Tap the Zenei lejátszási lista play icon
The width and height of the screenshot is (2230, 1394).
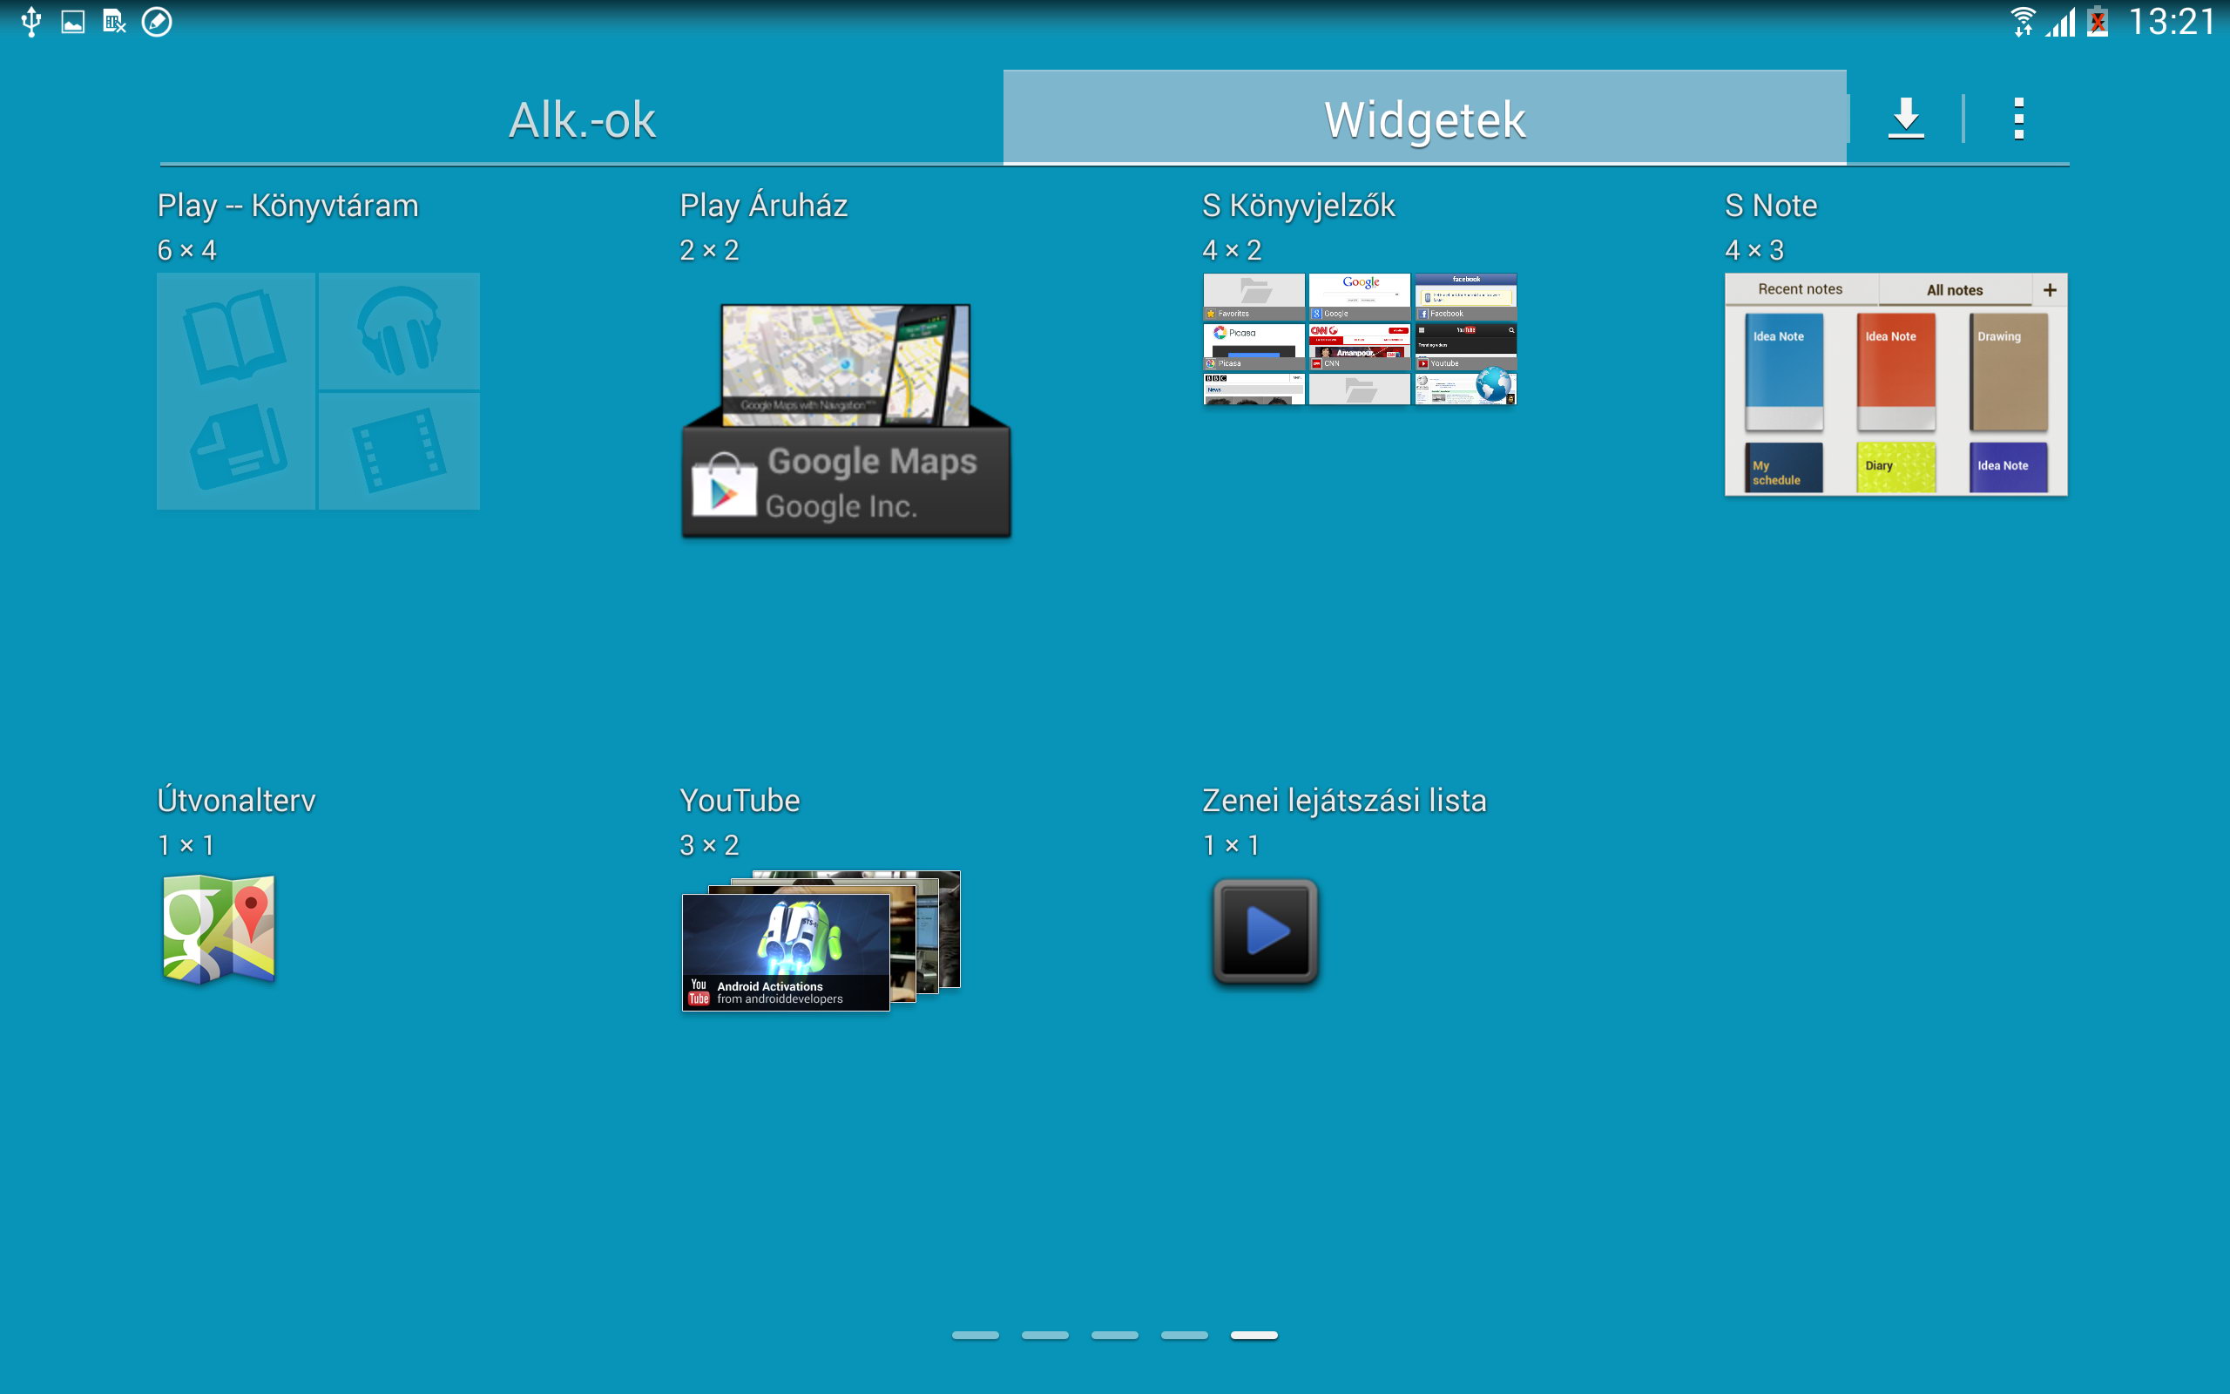pos(1265,931)
